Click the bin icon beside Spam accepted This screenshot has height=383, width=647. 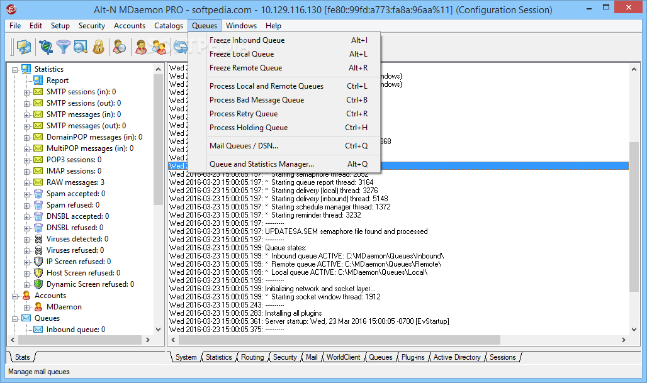coord(38,193)
